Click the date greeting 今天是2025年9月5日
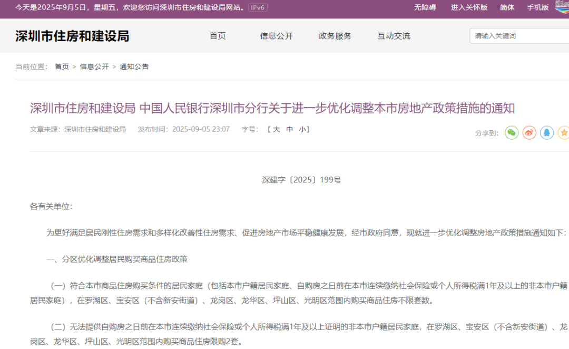 point(51,7)
